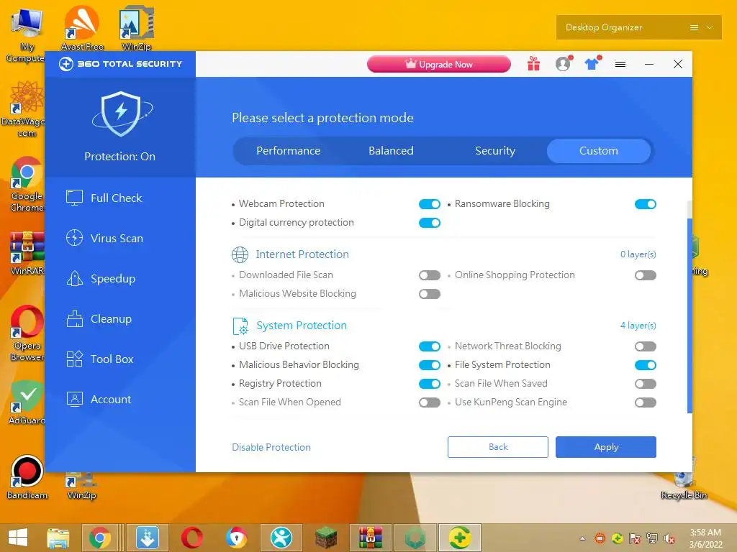Click Disable Protection link

pyautogui.click(x=271, y=447)
